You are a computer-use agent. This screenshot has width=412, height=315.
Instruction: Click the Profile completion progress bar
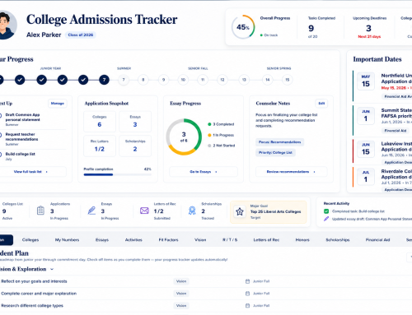pyautogui.click(x=117, y=174)
